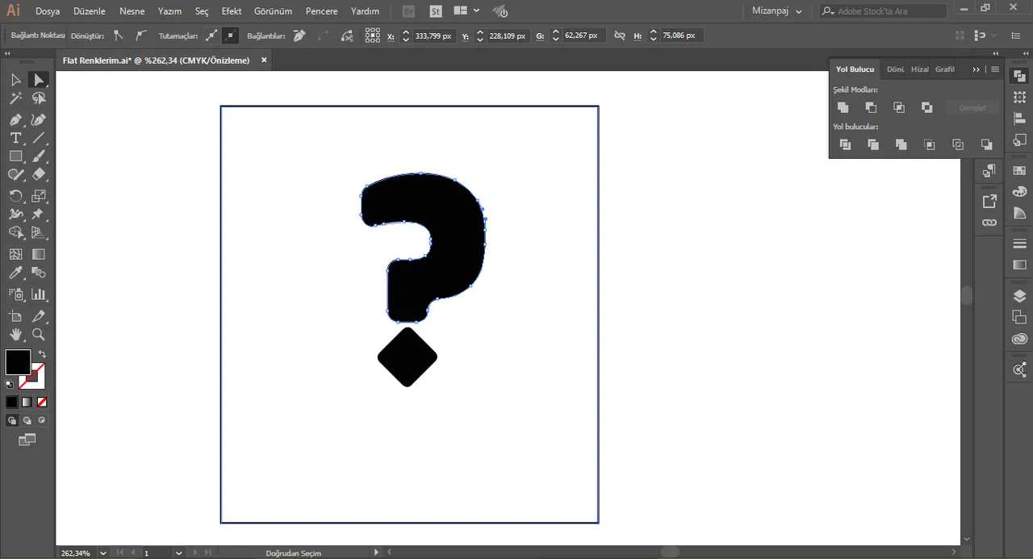This screenshot has height=559, width=1033.
Task: Expand more tabs in Yol Bulucu panel
Action: 976,69
